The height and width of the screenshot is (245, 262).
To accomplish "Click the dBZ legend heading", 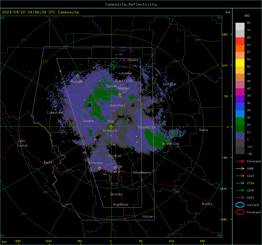I will pyautogui.click(x=247, y=15).
